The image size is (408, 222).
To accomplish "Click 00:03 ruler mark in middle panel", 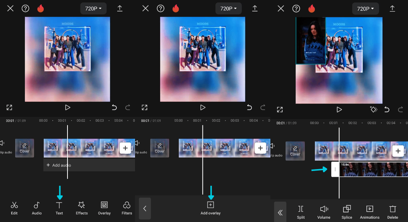I will coord(235,121).
